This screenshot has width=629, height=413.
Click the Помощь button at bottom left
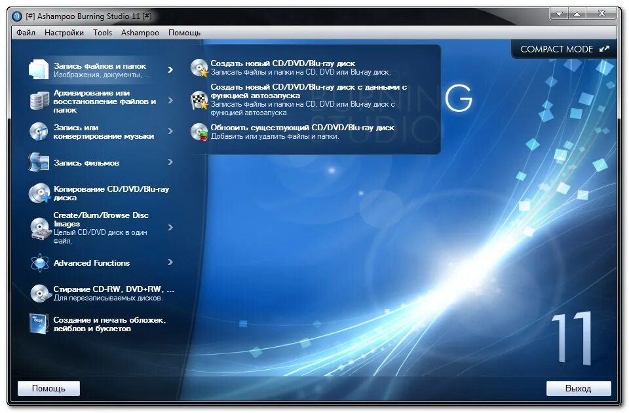tap(48, 388)
